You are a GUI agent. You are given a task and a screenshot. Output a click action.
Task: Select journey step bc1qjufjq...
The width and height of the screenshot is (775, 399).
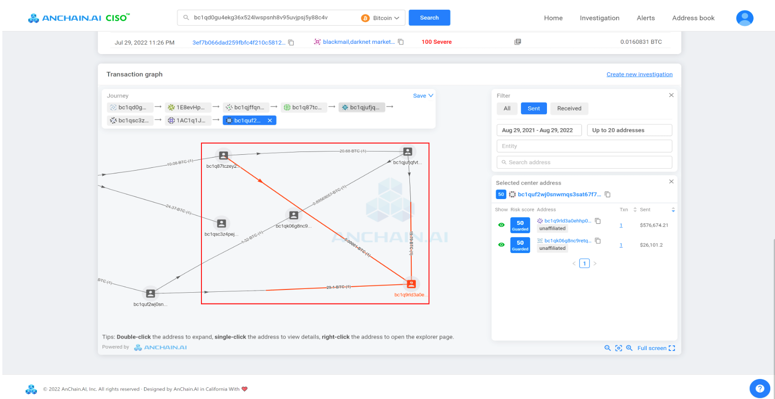click(x=361, y=107)
